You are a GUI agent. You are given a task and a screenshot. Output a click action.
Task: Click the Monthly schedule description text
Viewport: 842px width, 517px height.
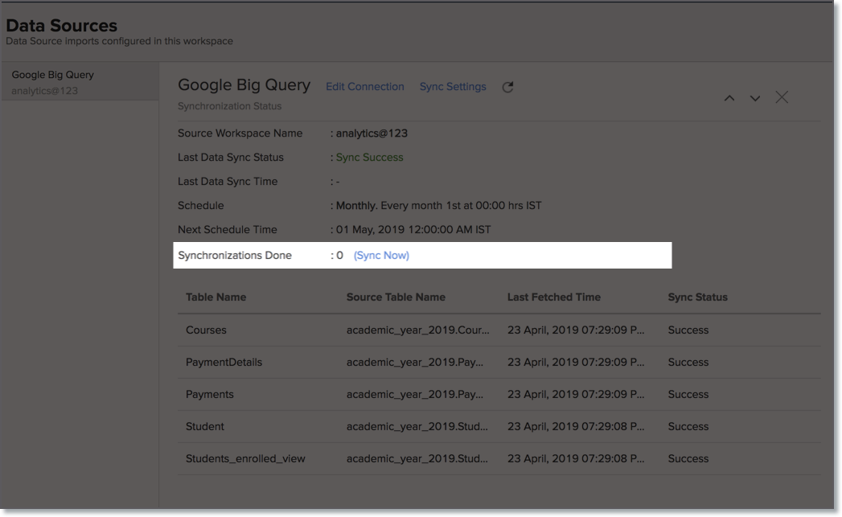[x=439, y=206]
